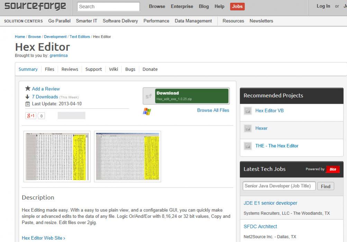Open the Hex Editor VB recommended project
The width and height of the screenshot is (347, 242).
click(x=269, y=111)
